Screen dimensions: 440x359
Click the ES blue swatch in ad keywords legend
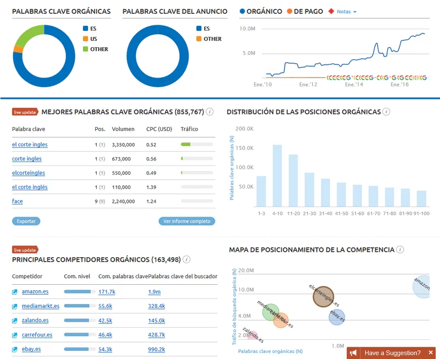tap(199, 29)
